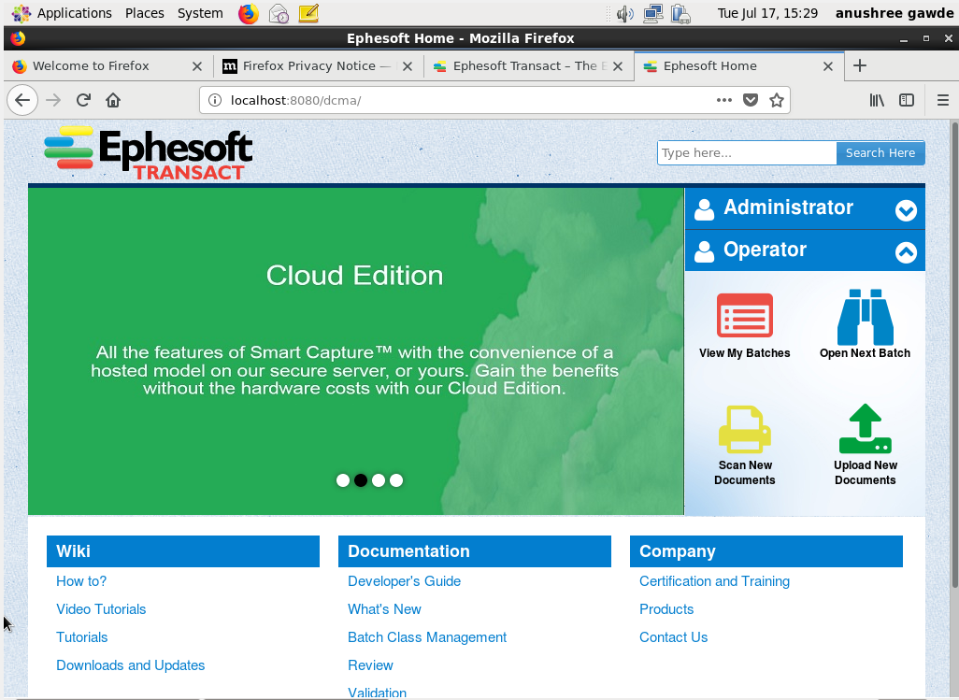Open the Tutorials link under Wiki
This screenshot has width=959, height=700.
(x=82, y=637)
